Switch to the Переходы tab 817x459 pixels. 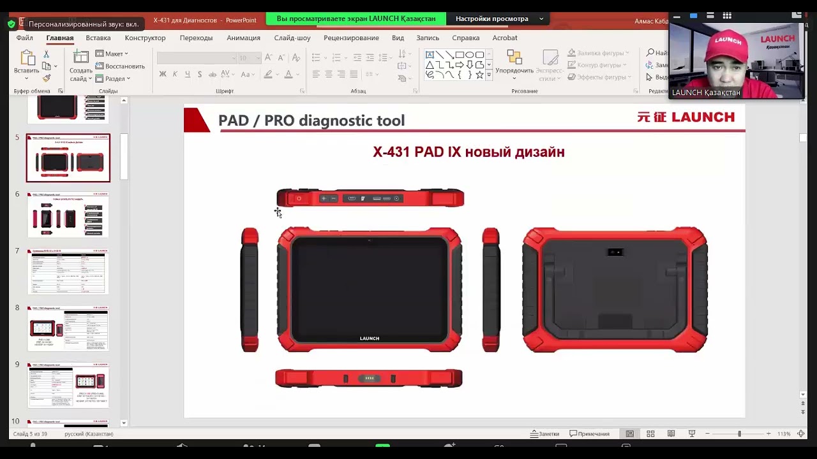pos(196,38)
